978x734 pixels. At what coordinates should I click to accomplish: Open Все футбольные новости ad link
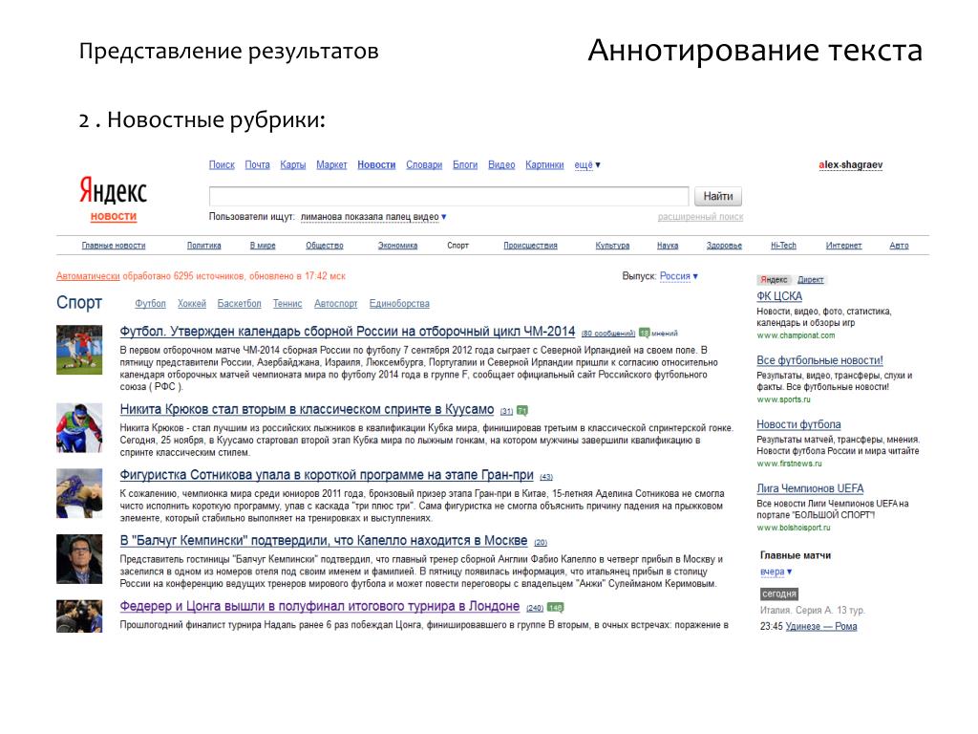point(819,360)
